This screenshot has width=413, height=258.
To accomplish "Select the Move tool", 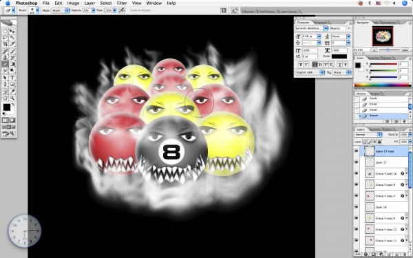I will point(12,32).
